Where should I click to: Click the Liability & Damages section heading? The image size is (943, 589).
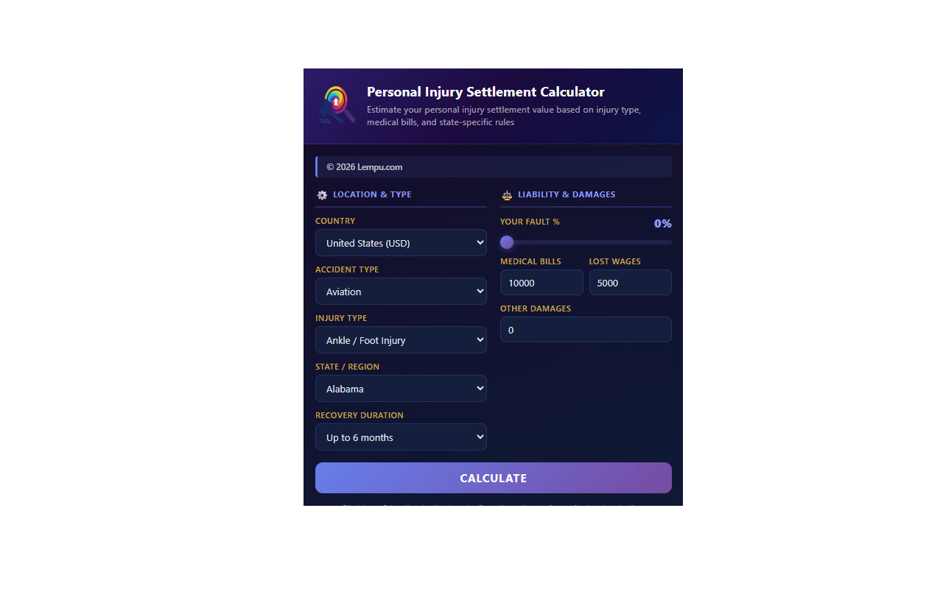[x=567, y=194]
